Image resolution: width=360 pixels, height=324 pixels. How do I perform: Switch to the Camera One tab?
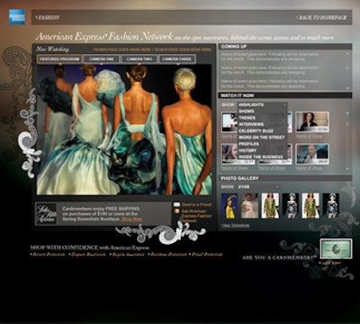click(102, 59)
